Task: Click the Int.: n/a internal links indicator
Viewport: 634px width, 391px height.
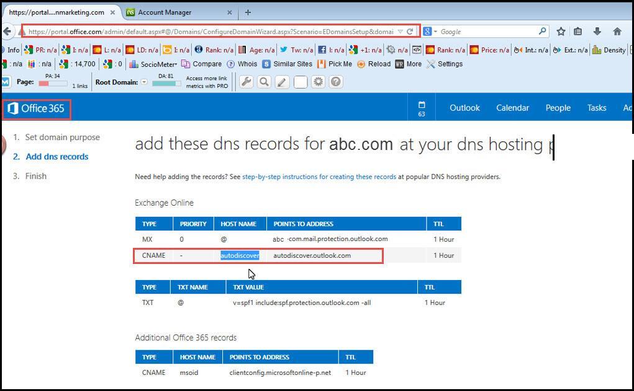Action: pyautogui.click(x=531, y=50)
